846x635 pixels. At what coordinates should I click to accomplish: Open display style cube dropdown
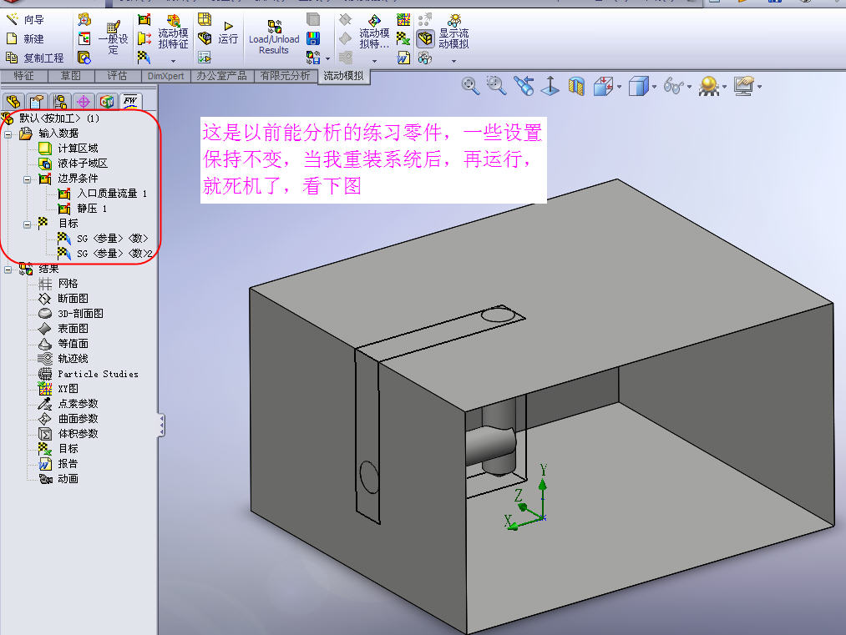[x=655, y=87]
